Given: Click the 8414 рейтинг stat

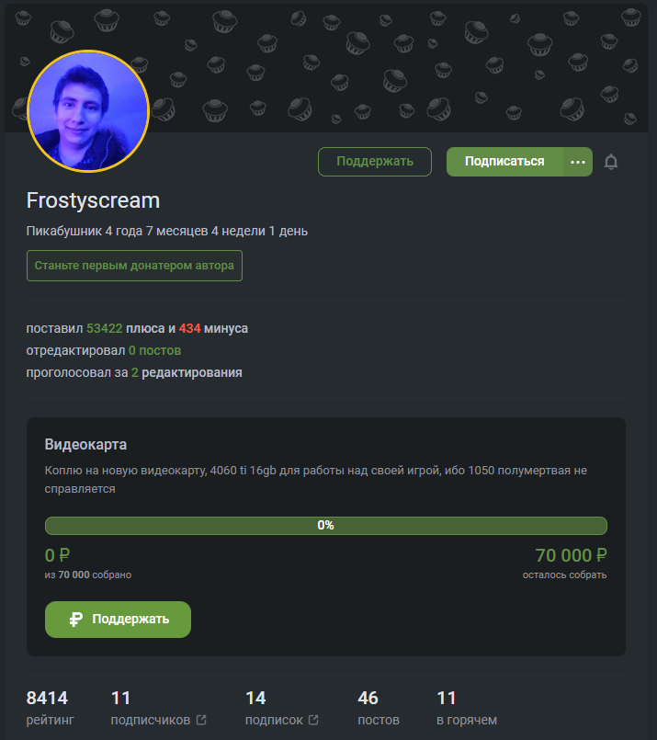Looking at the screenshot, I should point(50,708).
